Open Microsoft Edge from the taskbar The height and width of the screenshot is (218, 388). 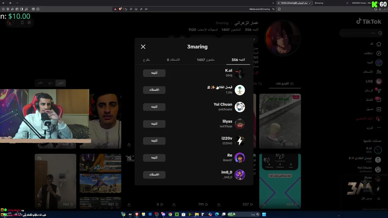(x=217, y=214)
